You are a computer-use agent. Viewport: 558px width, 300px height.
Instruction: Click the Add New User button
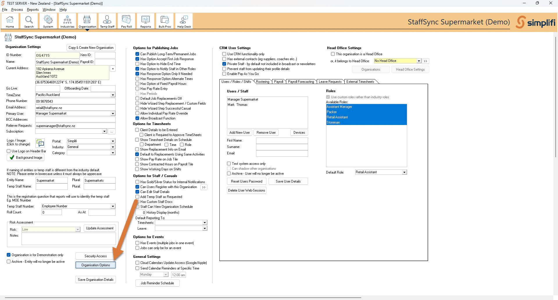[239, 133]
